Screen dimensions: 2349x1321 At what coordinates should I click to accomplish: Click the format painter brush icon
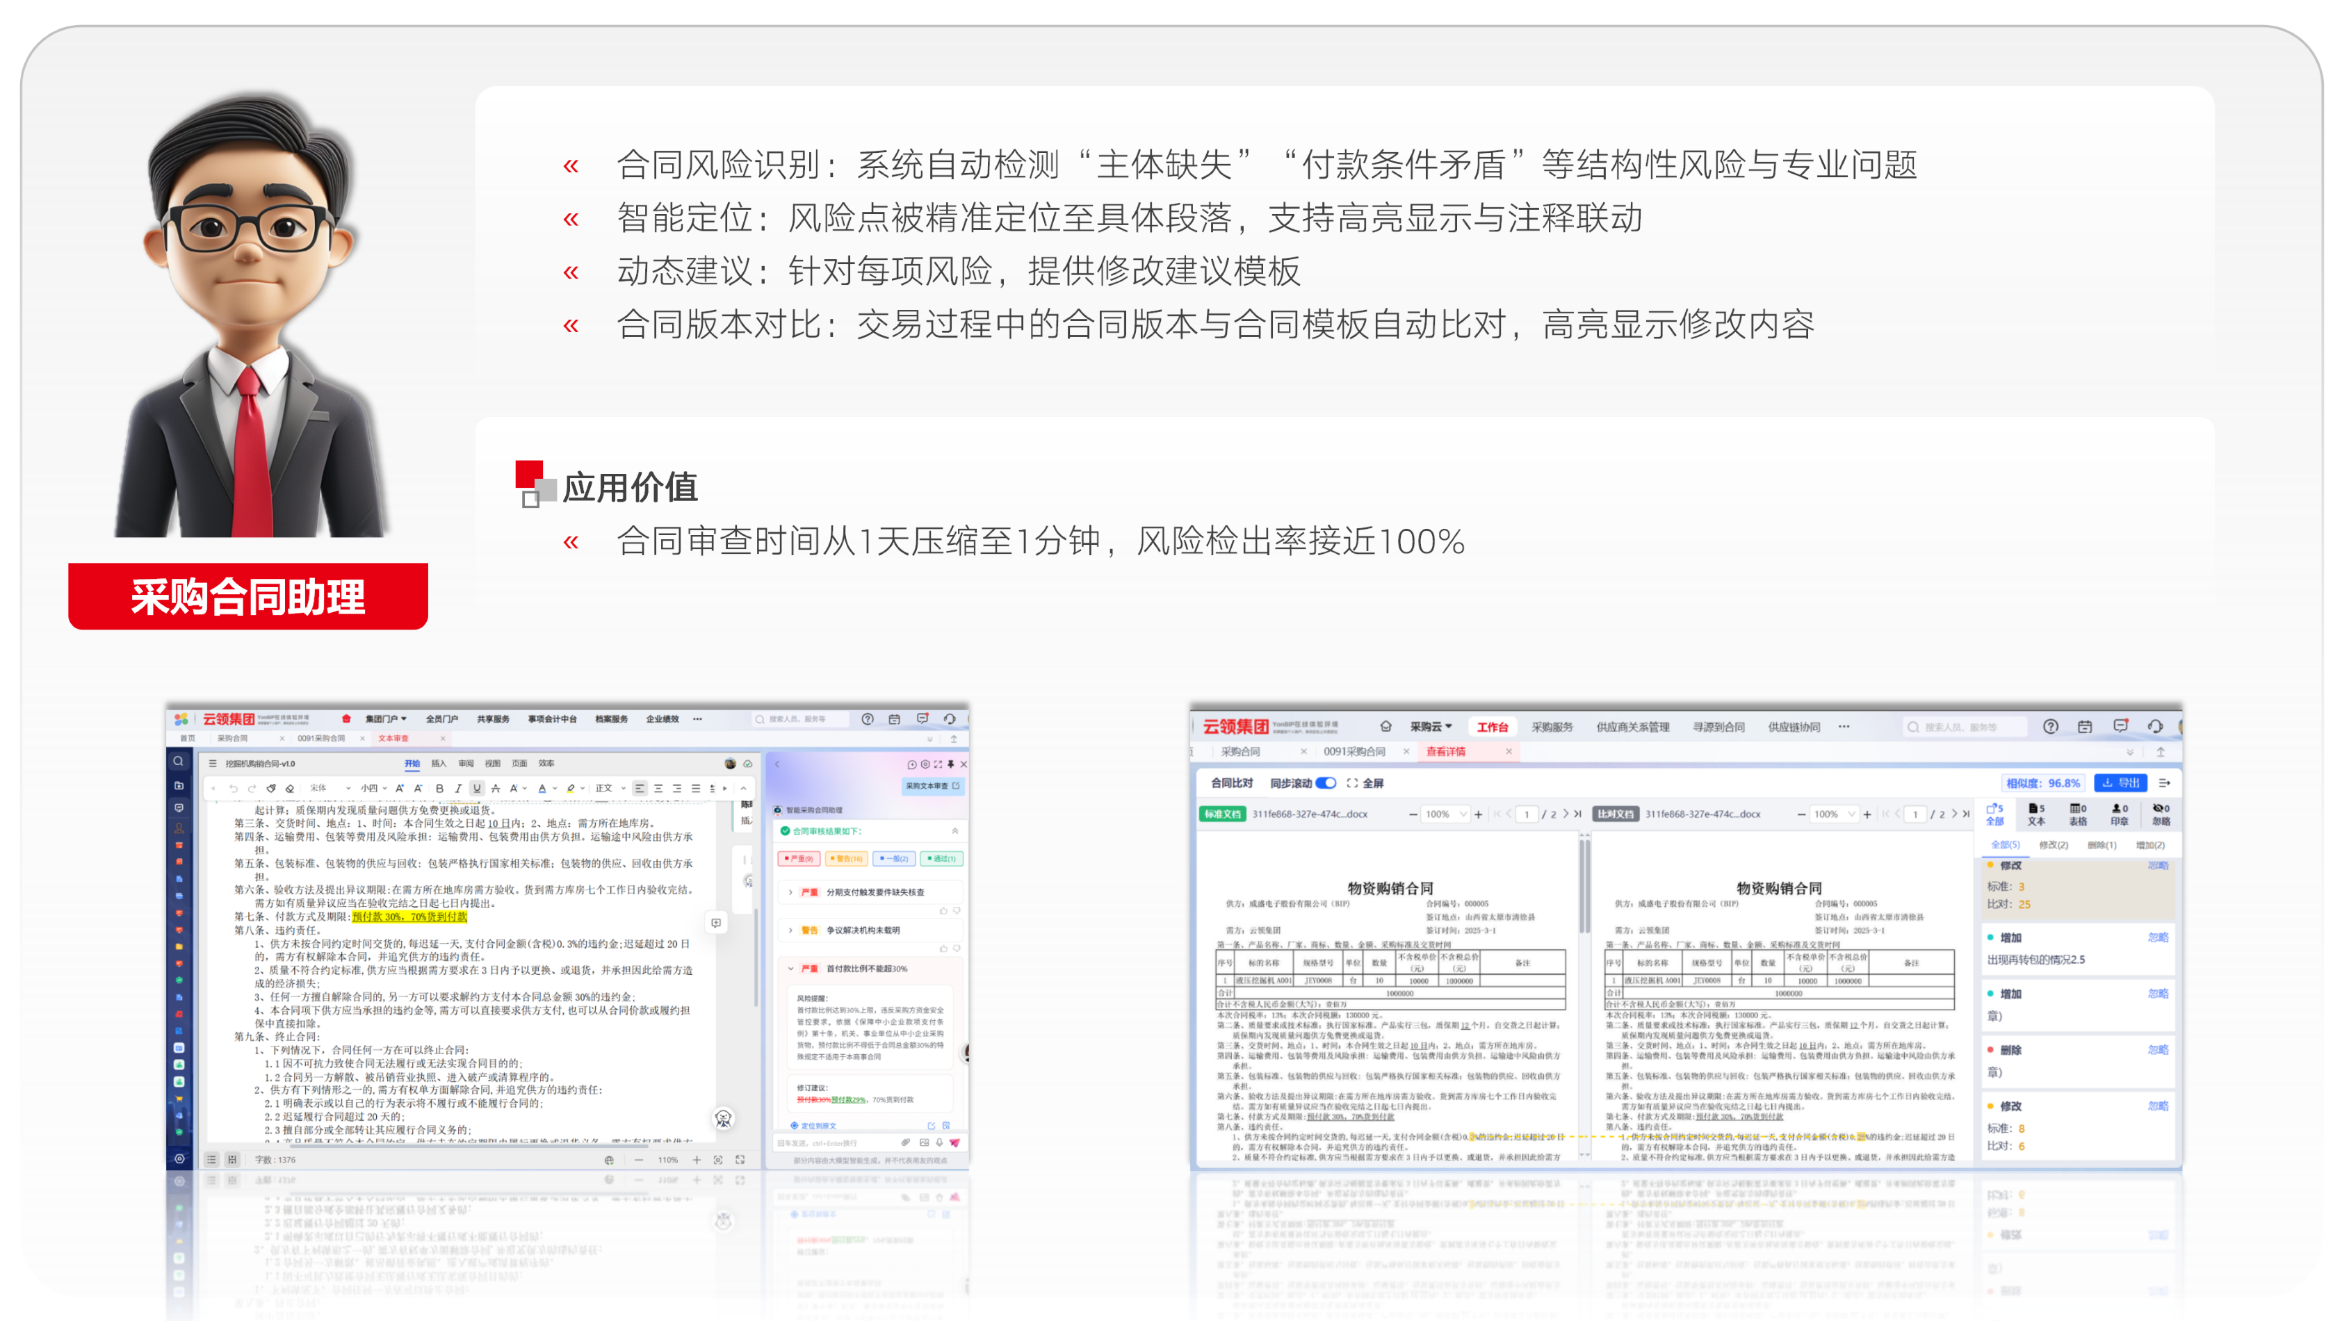(x=271, y=788)
